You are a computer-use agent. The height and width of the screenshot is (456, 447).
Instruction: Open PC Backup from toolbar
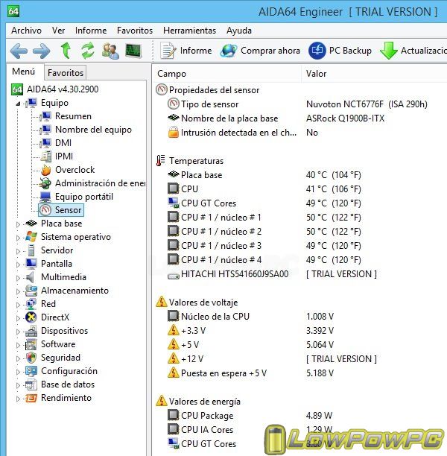click(x=340, y=51)
